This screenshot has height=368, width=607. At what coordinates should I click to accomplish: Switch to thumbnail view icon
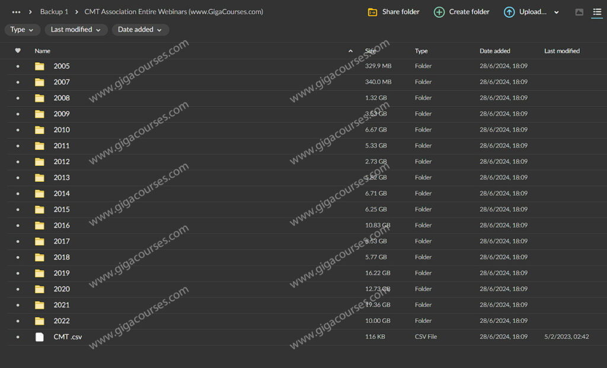point(579,12)
